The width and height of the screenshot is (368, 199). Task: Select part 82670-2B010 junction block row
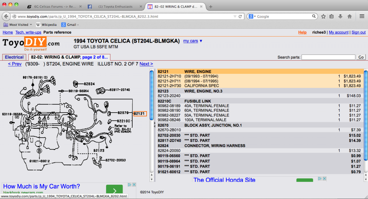pos(260,130)
